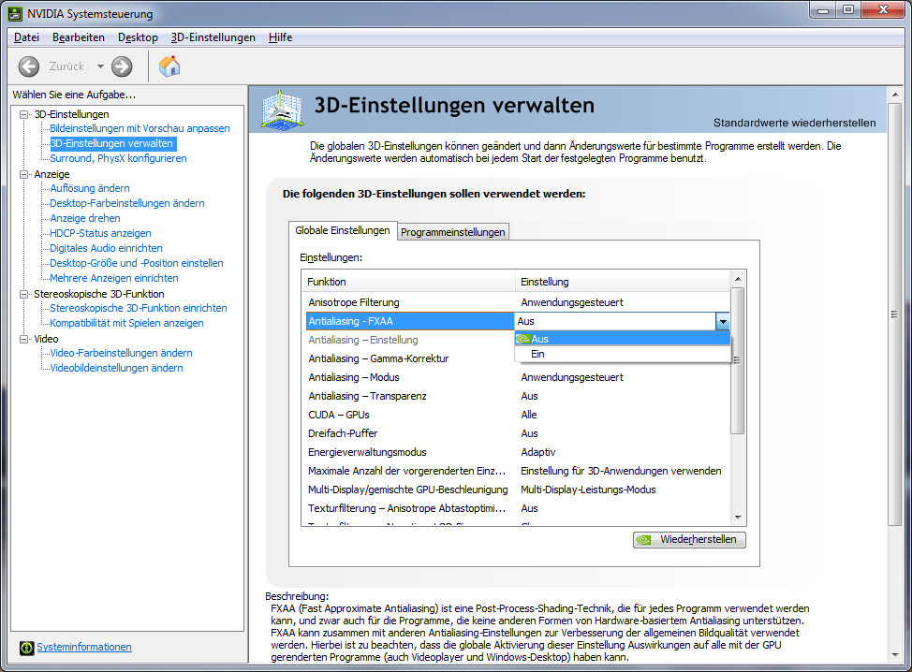Open the Systeminformationen link
Image resolution: width=912 pixels, height=672 pixels.
coord(84,647)
